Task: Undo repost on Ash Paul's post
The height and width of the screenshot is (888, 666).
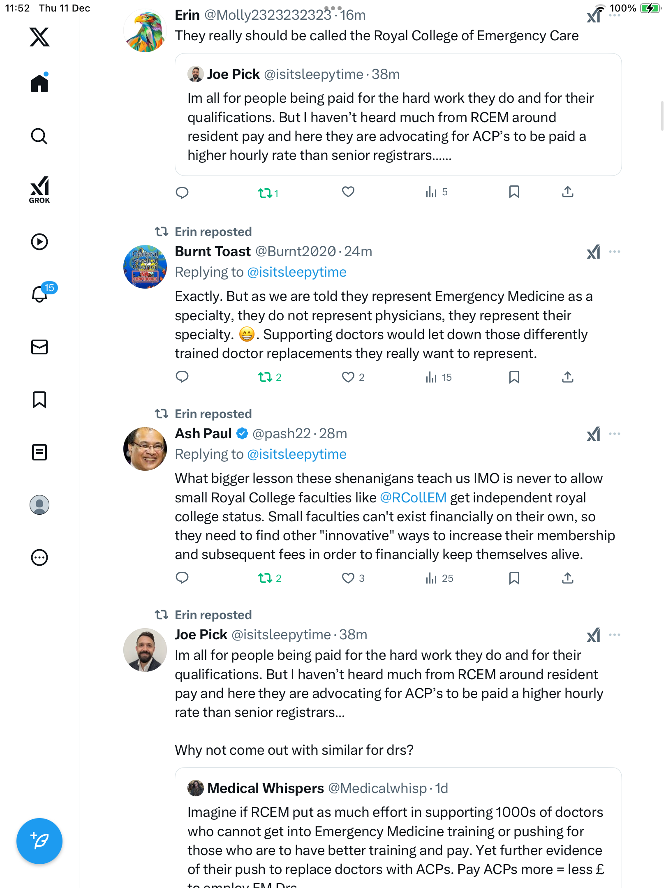Action: point(265,578)
